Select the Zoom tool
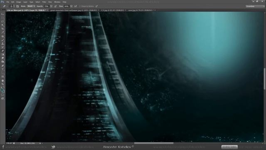This screenshot has height=150, width=266. point(2,84)
